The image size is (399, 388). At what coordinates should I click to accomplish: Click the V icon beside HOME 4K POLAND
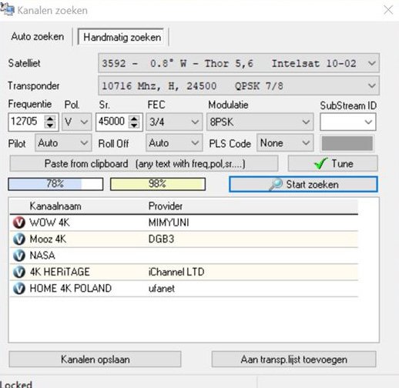pos(19,289)
